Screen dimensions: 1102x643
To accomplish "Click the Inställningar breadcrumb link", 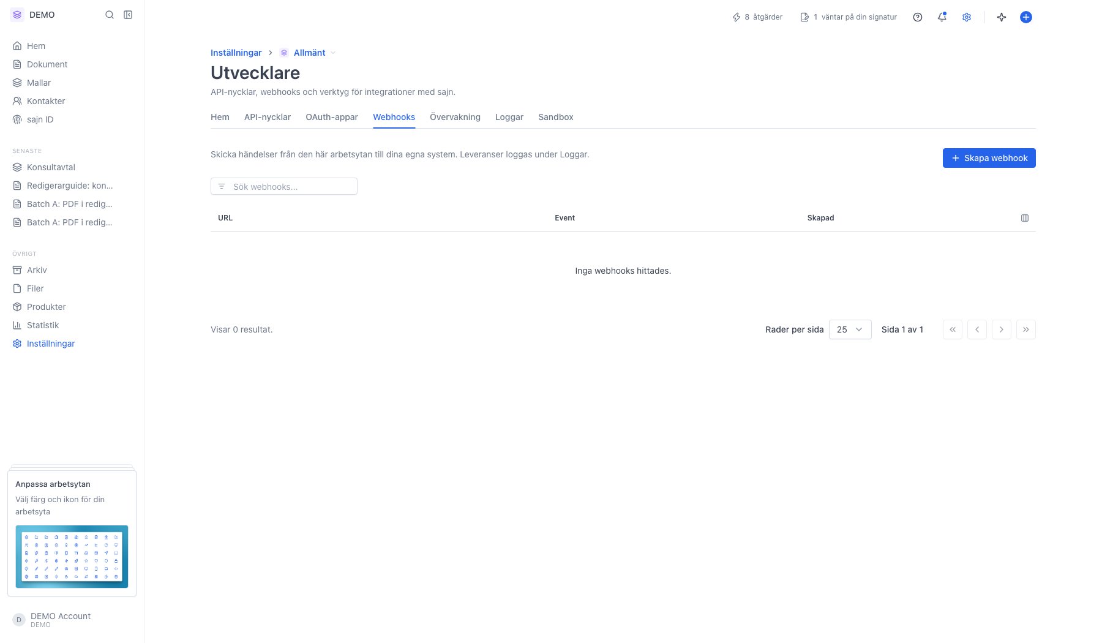I will pyautogui.click(x=236, y=53).
